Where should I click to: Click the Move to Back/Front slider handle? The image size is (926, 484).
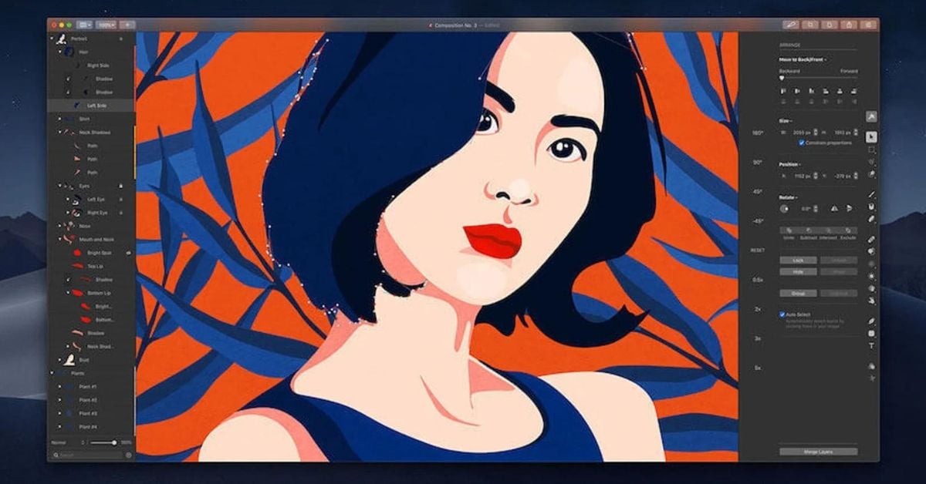(782, 78)
